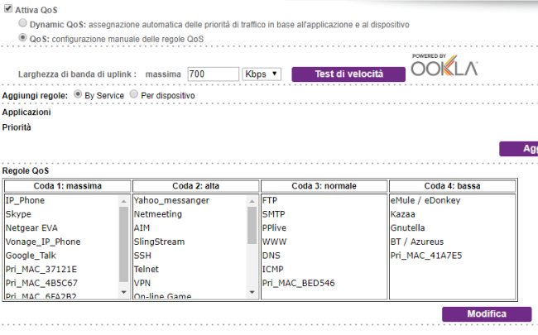Click the partially visible Aggiungi button
Viewport: 538px width, 335px height.
(518, 148)
